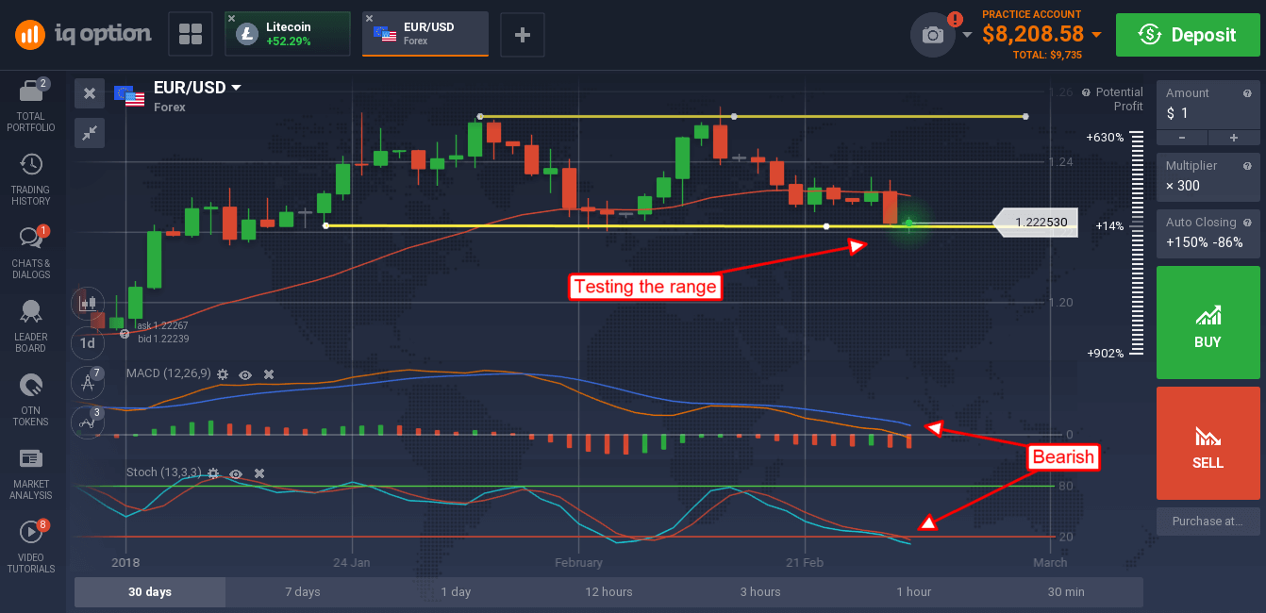Viewport: 1266px width, 613px height.
Task: Close the EUR/USD asset tab
Action: pos(370,19)
